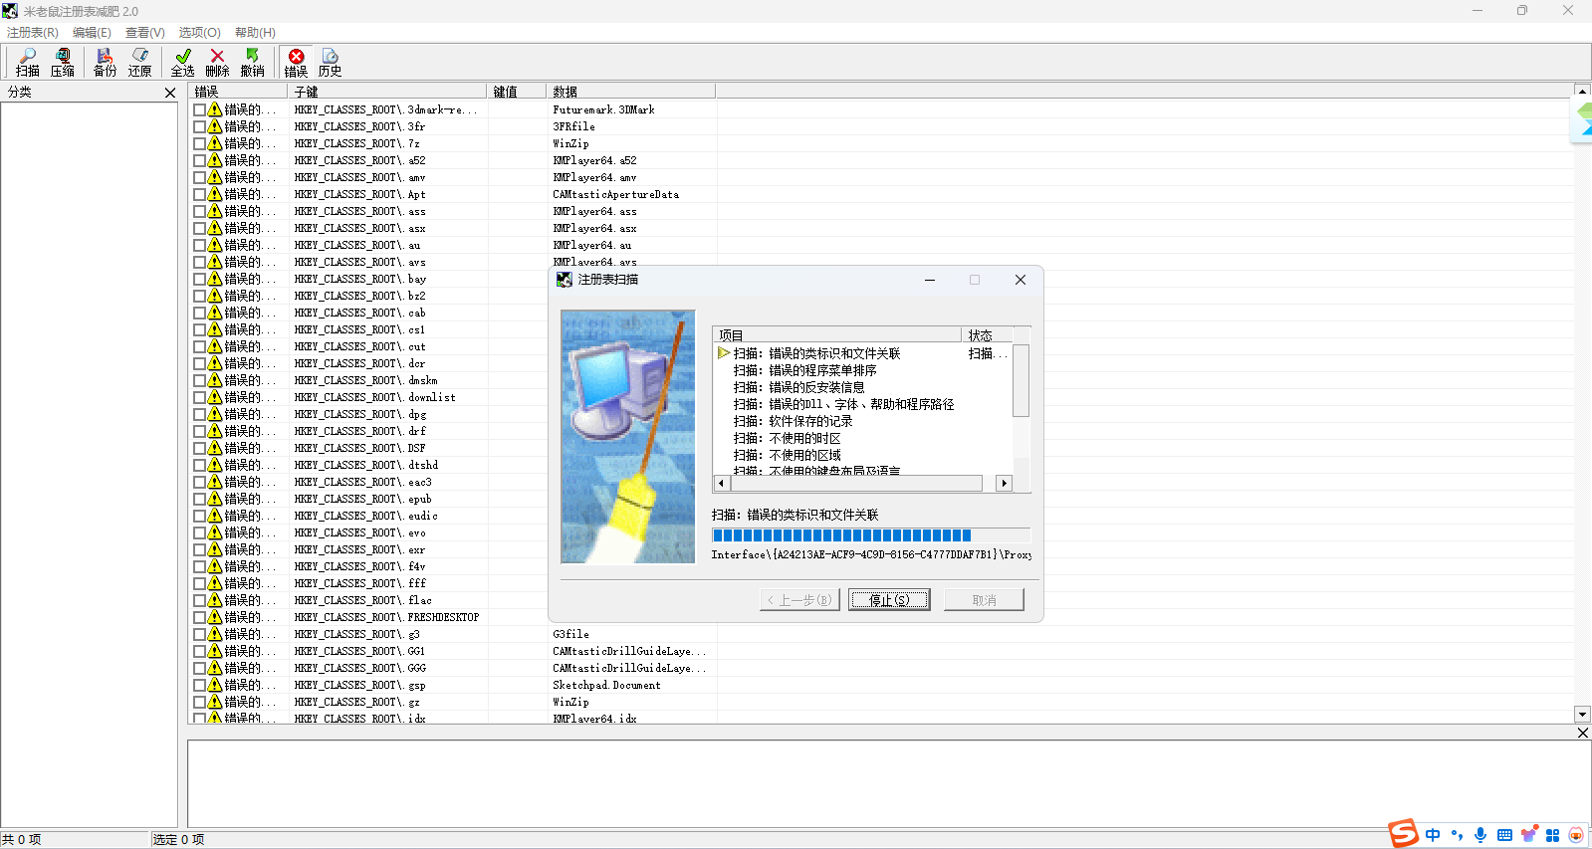Viewport: 1592px width, 849px height.
Task: Click the right arrow of the dialog's horizontal scrollbar
Action: coord(1004,483)
